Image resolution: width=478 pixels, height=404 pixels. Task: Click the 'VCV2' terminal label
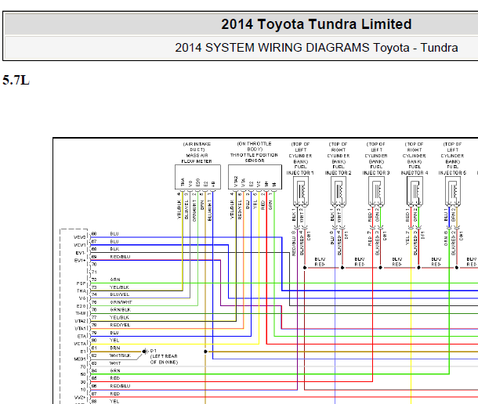coord(80,237)
